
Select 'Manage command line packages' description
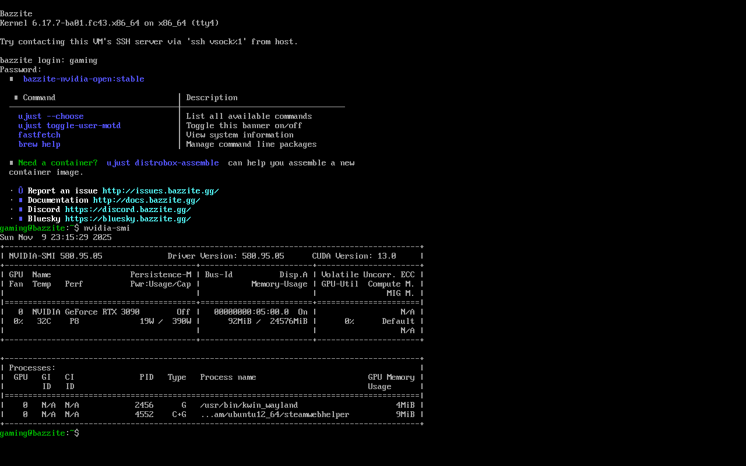coord(252,144)
